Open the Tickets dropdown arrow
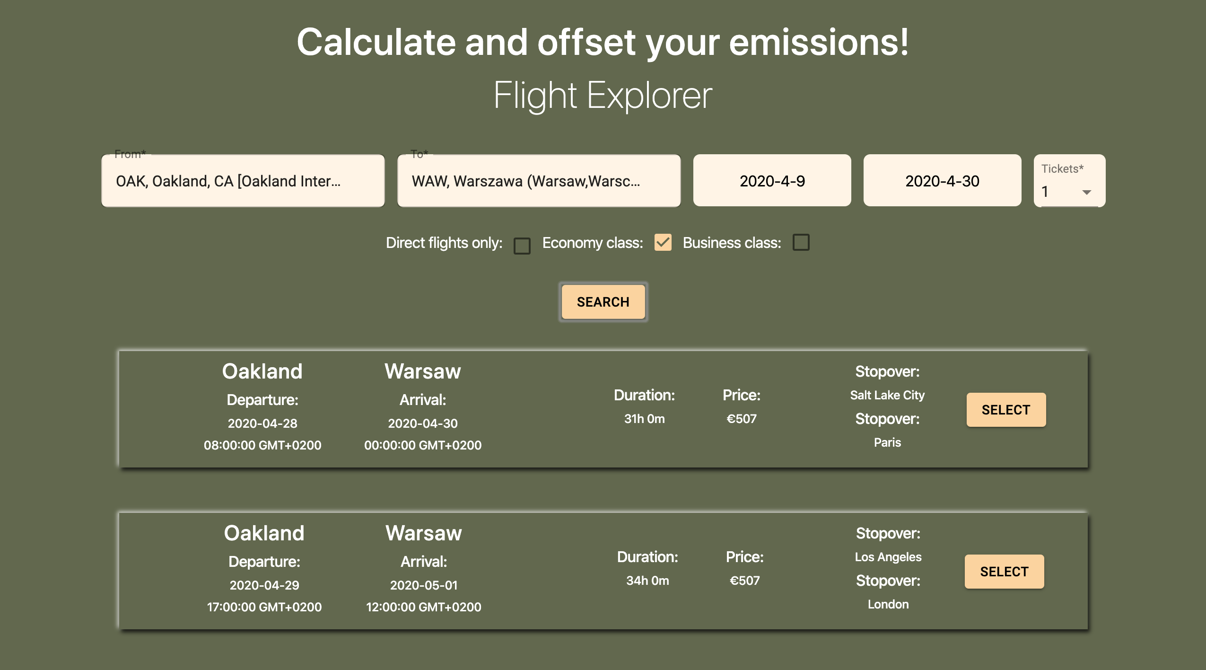 (1086, 192)
